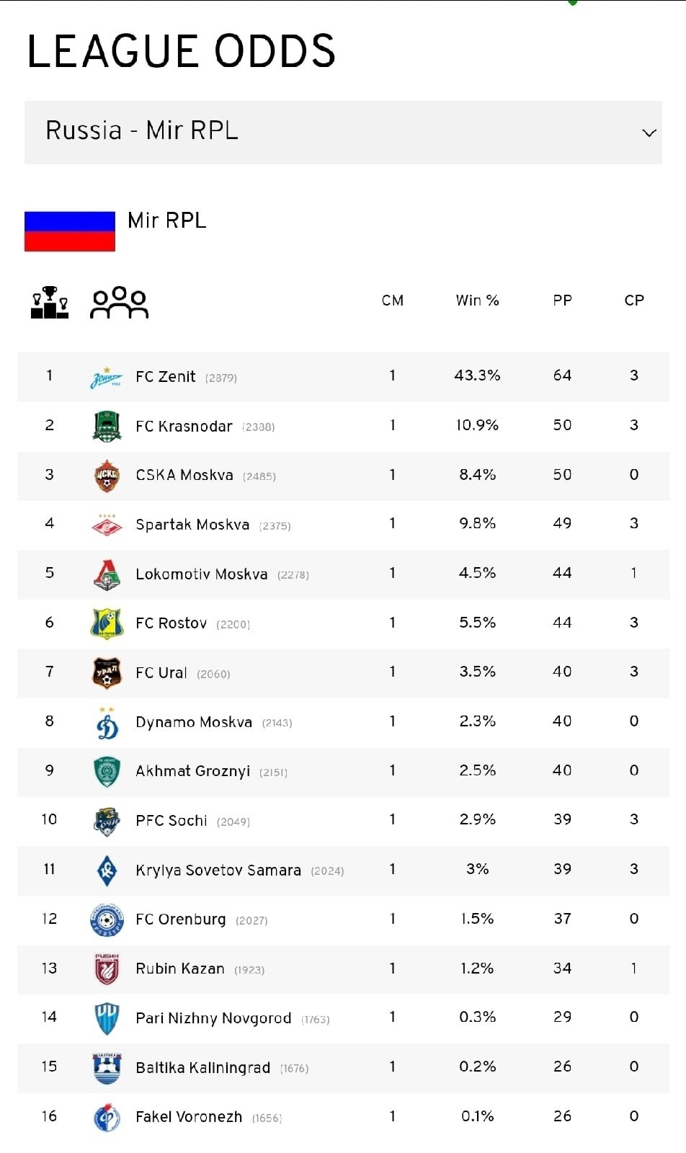
Task: Click the CM column header
Action: (392, 301)
